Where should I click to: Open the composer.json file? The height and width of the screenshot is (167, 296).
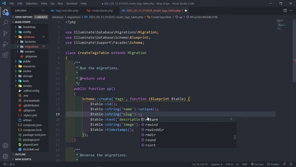[x=30, y=125]
